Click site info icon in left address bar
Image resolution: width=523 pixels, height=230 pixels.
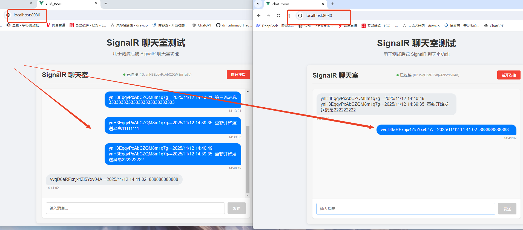point(8,15)
